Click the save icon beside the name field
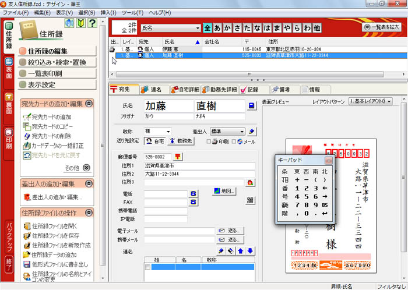Viewport: 408px width, 290px height. [x=251, y=106]
